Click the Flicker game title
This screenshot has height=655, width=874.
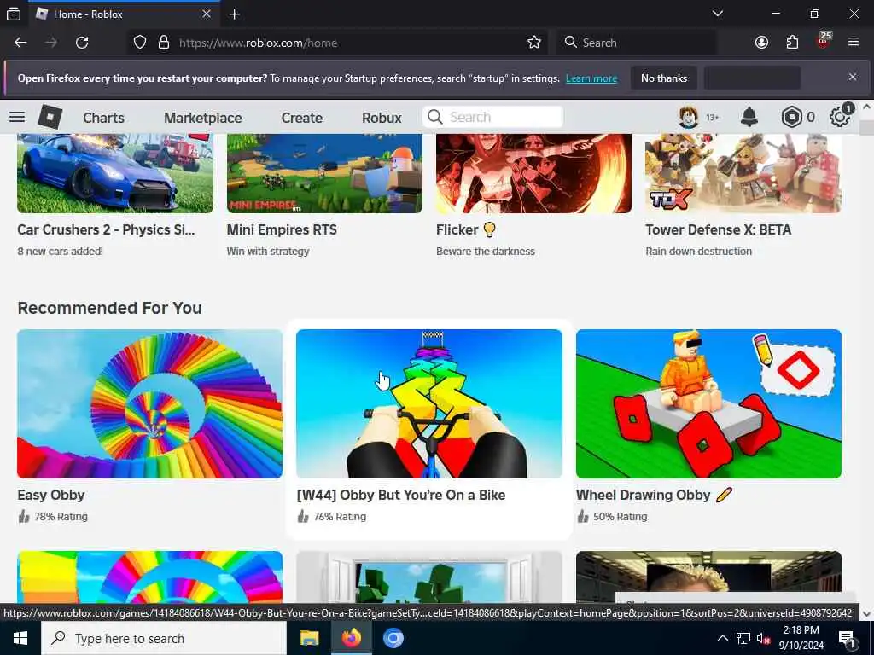[466, 229]
